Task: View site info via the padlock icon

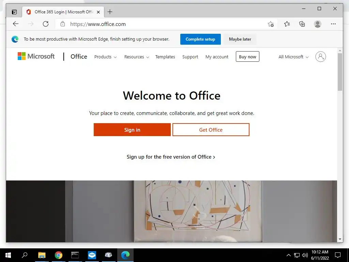Action: click(x=63, y=24)
